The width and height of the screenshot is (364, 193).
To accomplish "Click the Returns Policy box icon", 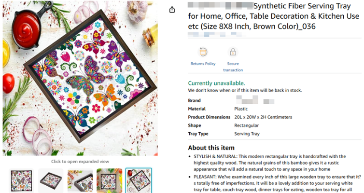I will (x=203, y=52).
